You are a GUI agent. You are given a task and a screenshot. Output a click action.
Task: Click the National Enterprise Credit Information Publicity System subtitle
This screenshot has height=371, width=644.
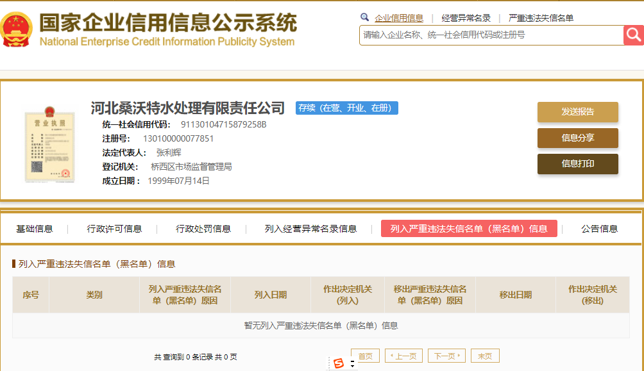(x=167, y=42)
